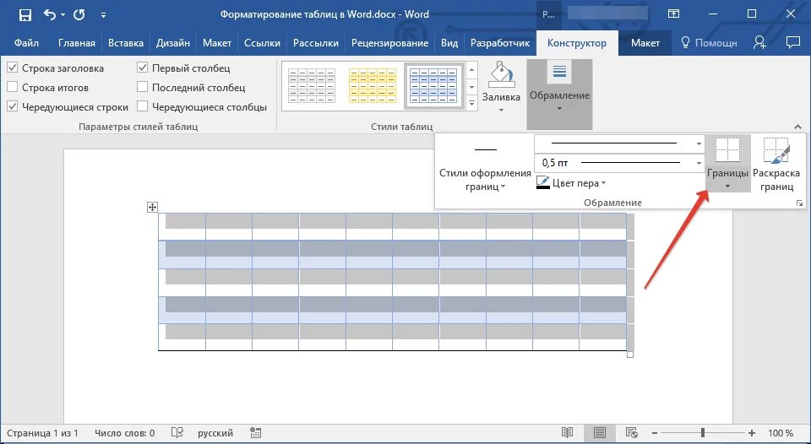The width and height of the screenshot is (811, 444).
Task: Open the Заливка dropdown arrow
Action: pyautogui.click(x=501, y=110)
